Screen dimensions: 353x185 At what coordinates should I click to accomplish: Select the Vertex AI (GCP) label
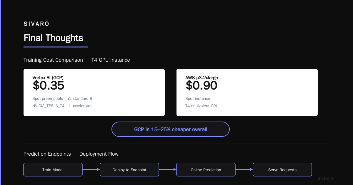pos(48,78)
